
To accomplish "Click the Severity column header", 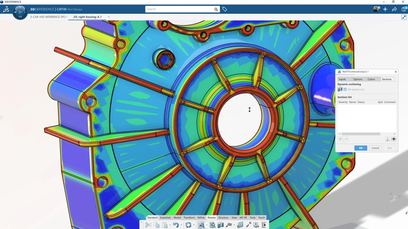I will pos(343,102).
